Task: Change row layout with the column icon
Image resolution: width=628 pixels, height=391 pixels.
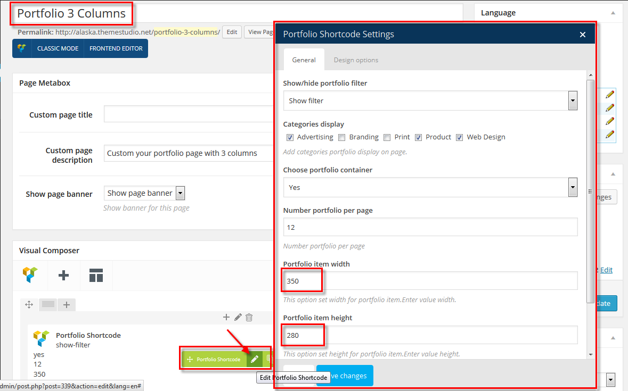Action: pos(48,305)
